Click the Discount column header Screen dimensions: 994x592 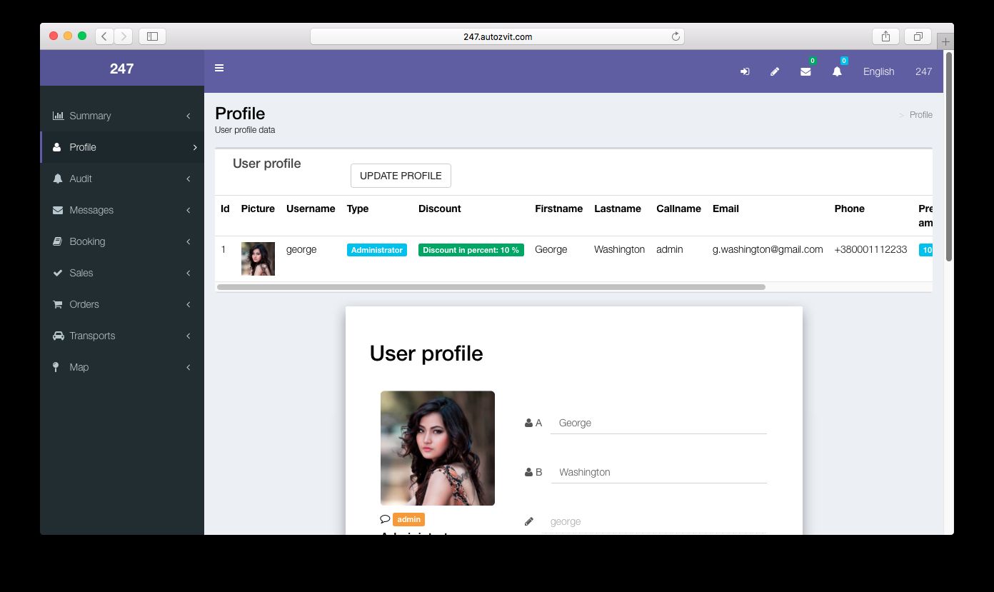pos(440,209)
